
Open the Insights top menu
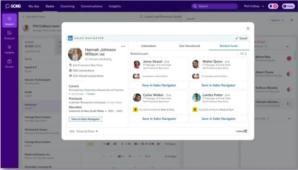point(115,6)
